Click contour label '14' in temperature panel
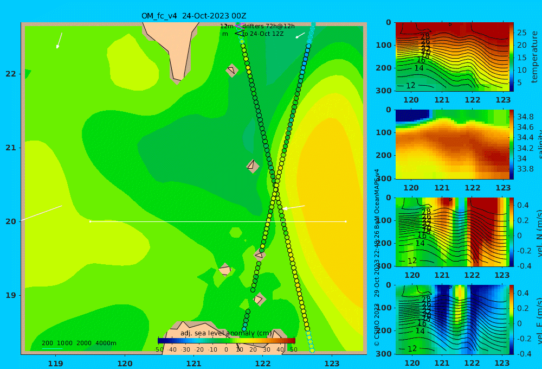This screenshot has height=369, width=542. tap(419, 68)
